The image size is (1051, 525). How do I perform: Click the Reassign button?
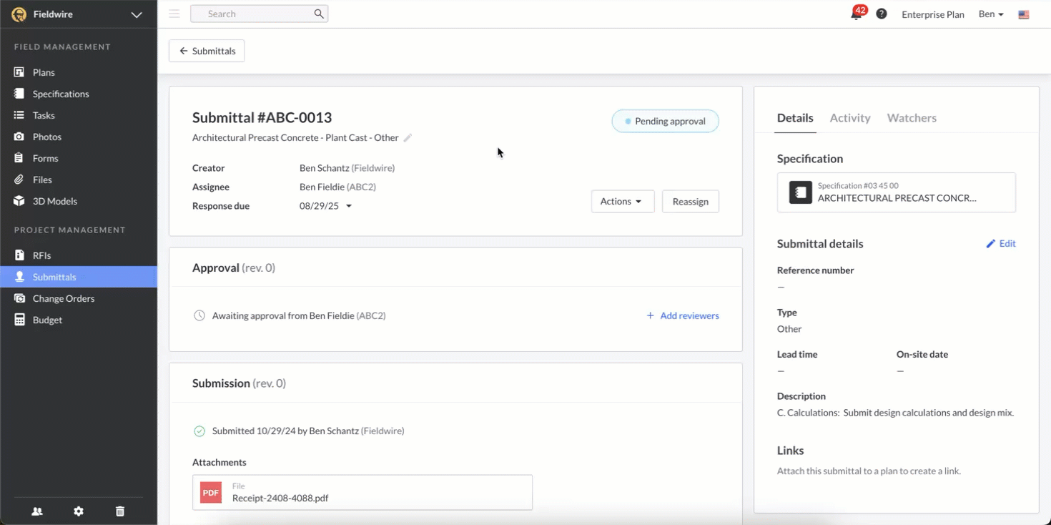(x=690, y=202)
